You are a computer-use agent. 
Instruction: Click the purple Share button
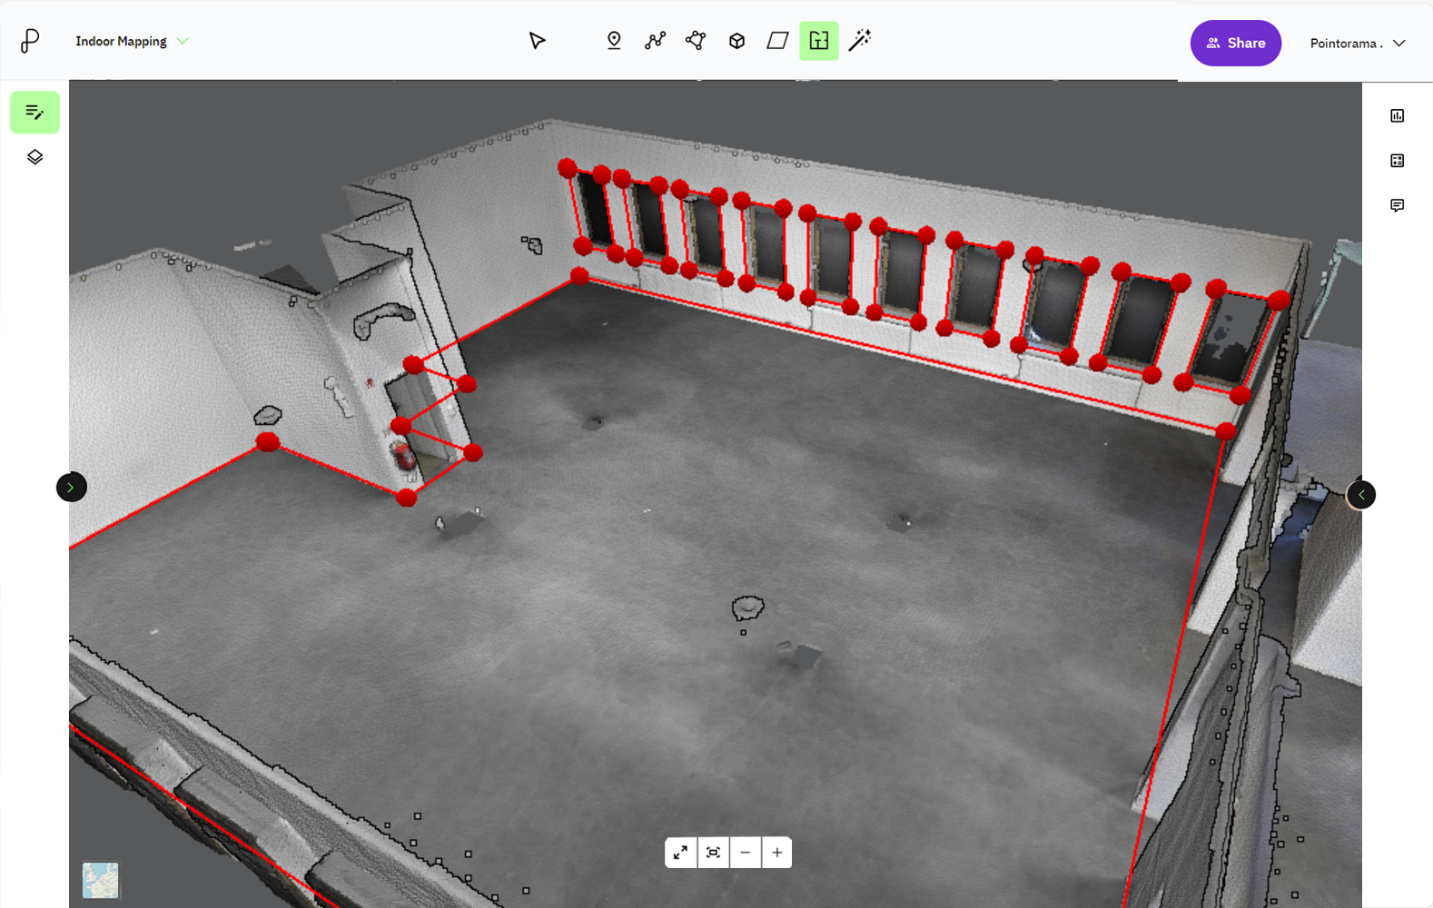click(x=1235, y=43)
